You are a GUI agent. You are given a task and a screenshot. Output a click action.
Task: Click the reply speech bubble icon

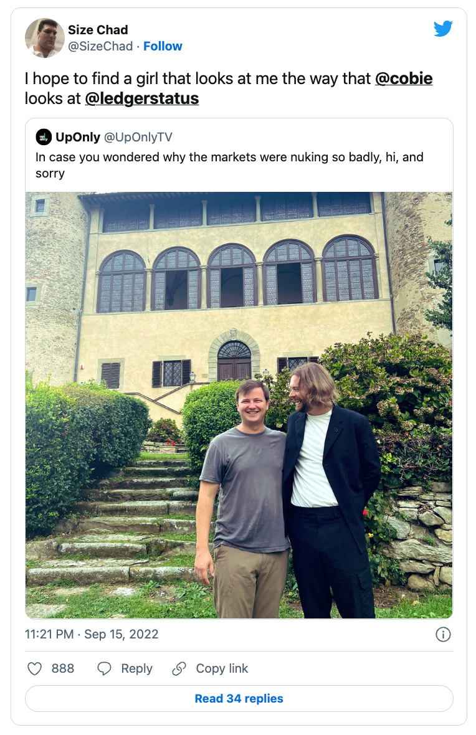[x=104, y=668]
